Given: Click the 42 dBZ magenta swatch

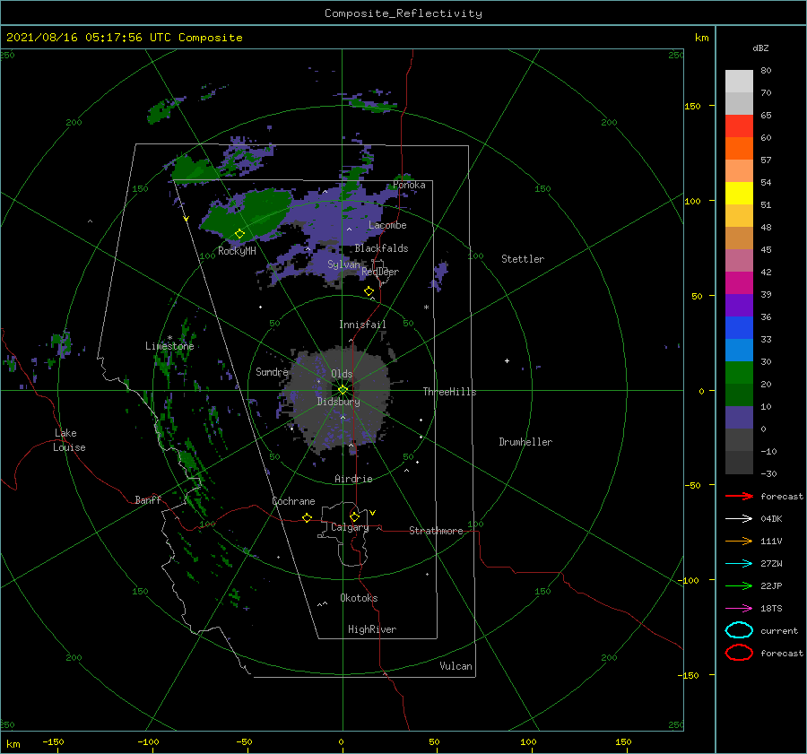Looking at the screenshot, I should pos(739,282).
